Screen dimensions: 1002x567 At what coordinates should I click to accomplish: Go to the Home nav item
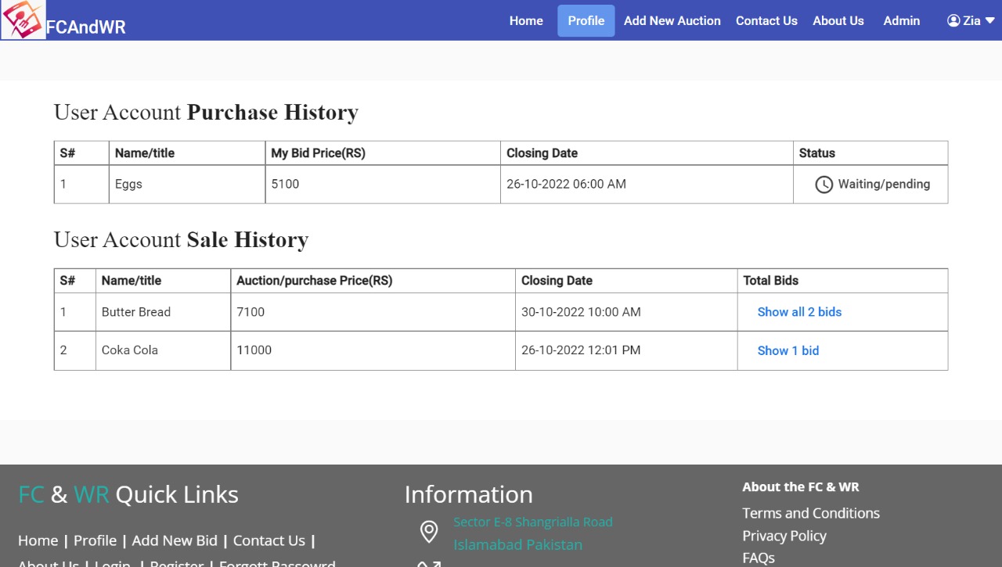526,21
